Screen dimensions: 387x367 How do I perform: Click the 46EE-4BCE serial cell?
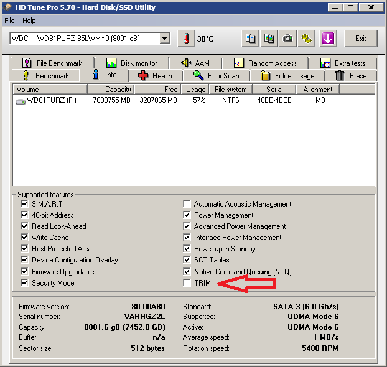coord(274,100)
